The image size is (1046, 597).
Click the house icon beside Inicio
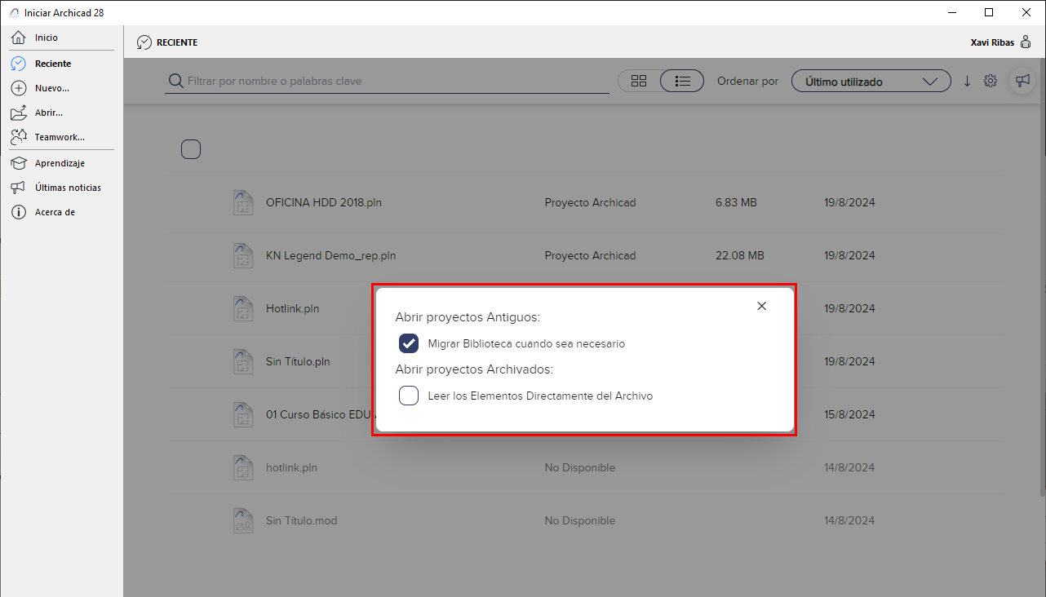point(19,38)
